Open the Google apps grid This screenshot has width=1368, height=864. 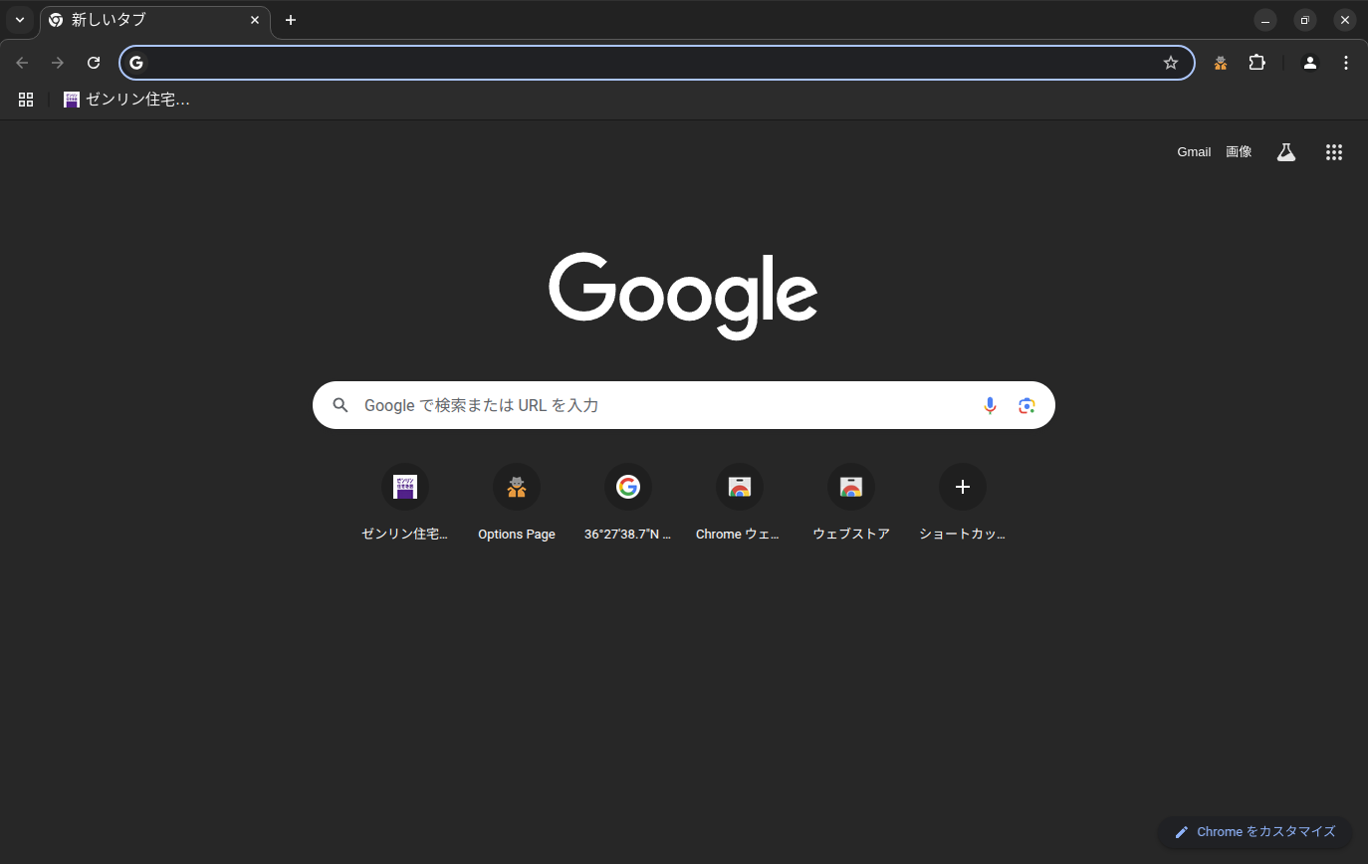pyautogui.click(x=1334, y=152)
